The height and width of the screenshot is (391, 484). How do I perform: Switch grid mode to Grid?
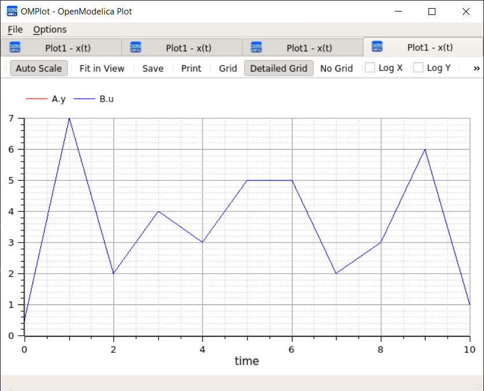pos(227,68)
